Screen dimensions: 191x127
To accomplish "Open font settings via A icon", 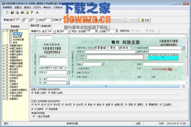I will (x=37, y=12).
